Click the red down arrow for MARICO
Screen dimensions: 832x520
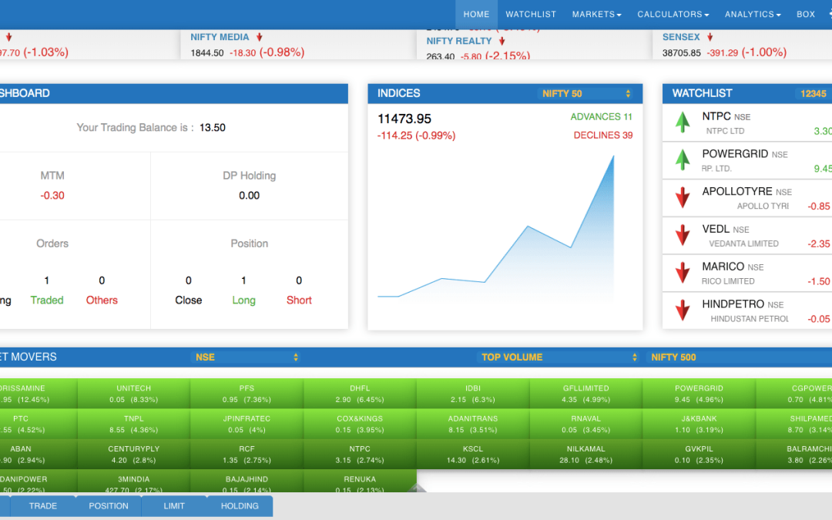[x=683, y=273]
